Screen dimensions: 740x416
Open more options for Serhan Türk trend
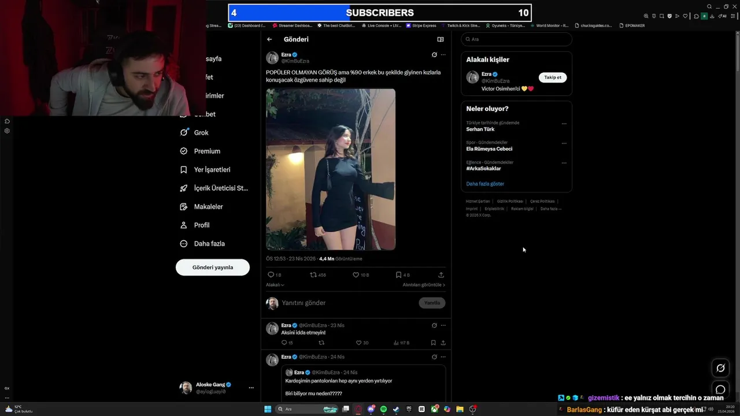[x=564, y=124]
